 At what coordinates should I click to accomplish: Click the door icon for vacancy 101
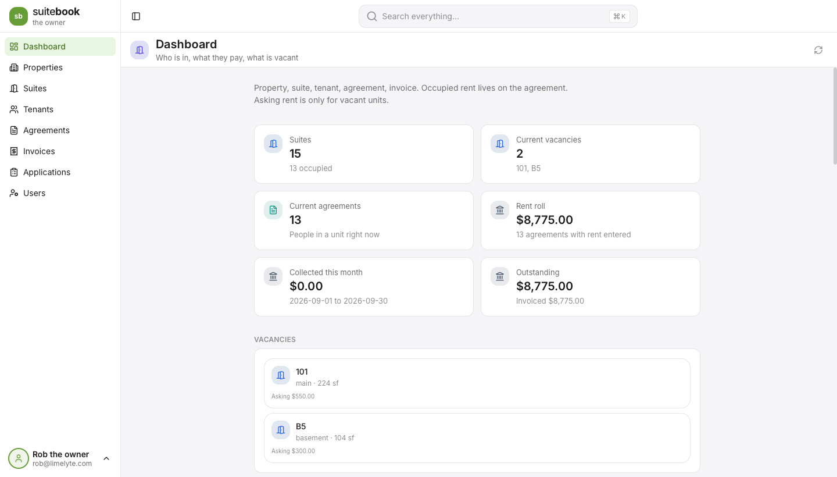tap(281, 375)
